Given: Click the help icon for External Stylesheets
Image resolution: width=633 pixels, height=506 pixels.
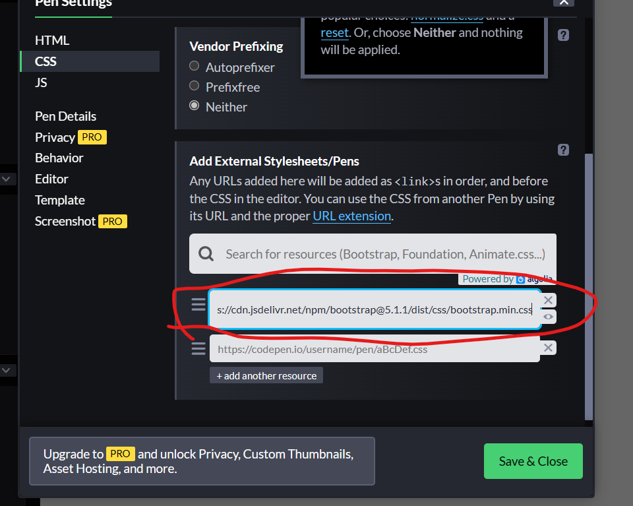Looking at the screenshot, I should (563, 150).
